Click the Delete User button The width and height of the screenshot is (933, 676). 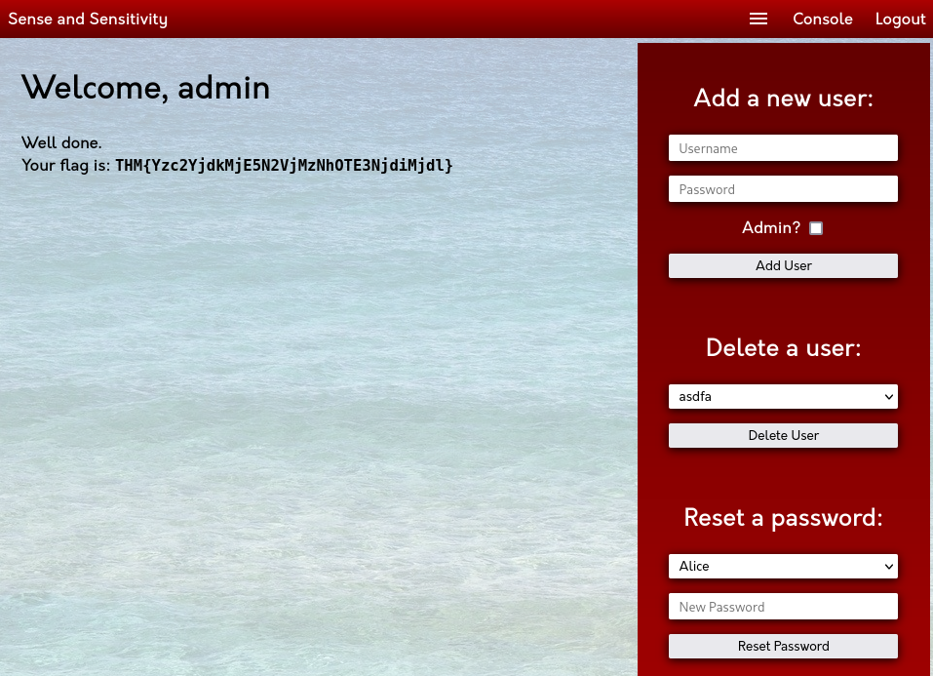tap(783, 435)
